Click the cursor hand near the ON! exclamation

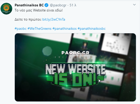coord(99,80)
